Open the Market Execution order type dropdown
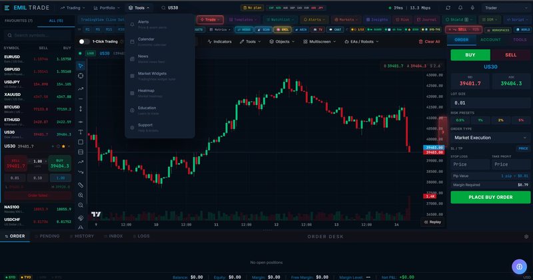 point(490,138)
